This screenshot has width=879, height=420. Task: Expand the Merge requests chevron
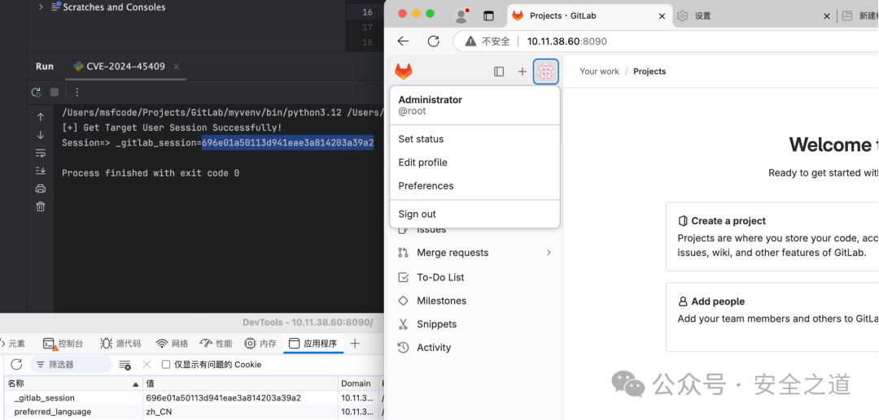pos(549,253)
